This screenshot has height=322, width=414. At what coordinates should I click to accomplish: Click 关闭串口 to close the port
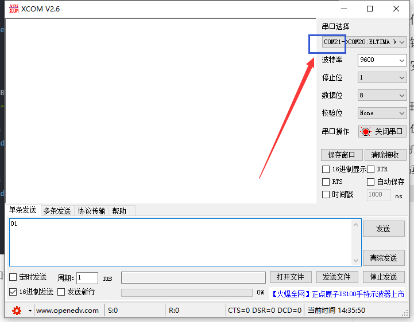382,131
